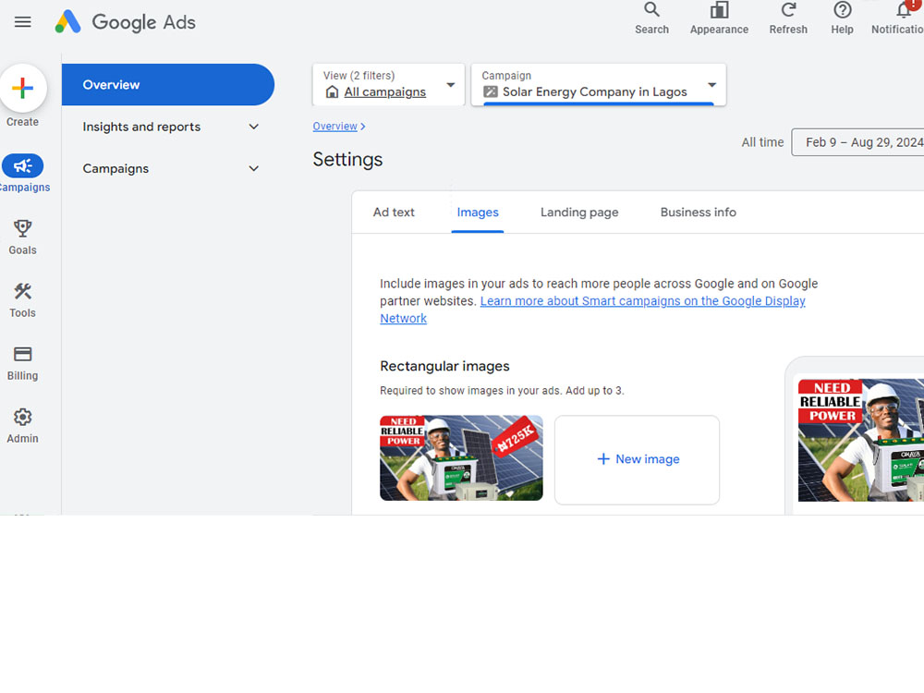924x693 pixels.
Task: Click the Create plus button
Action: 23,89
